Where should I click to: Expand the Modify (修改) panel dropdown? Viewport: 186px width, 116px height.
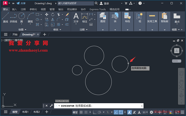click(57, 29)
